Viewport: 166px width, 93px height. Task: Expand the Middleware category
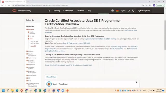coord(27,65)
